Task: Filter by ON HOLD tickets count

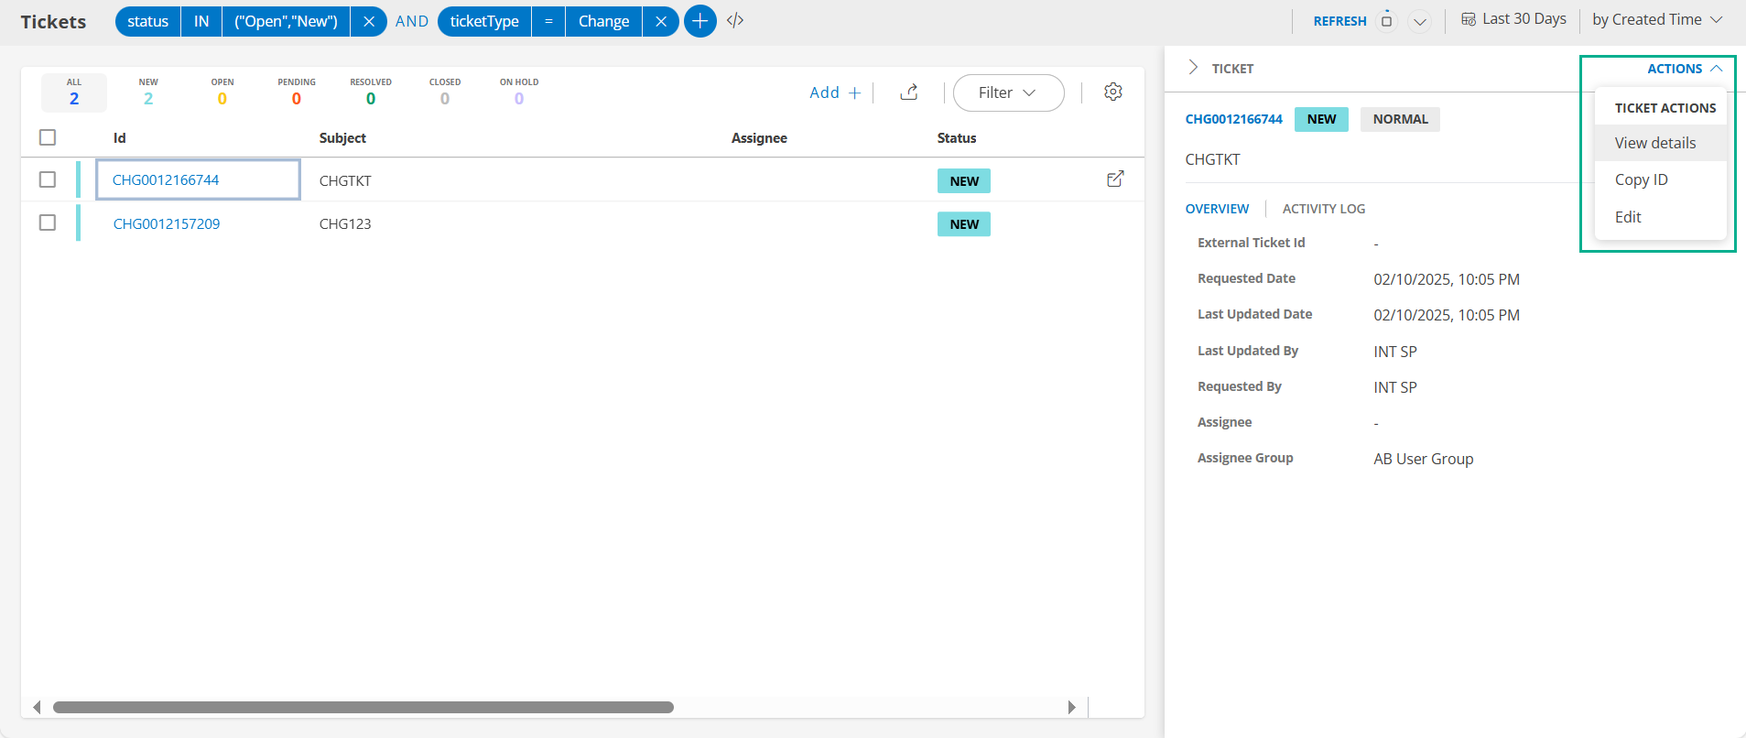Action: coord(519,92)
